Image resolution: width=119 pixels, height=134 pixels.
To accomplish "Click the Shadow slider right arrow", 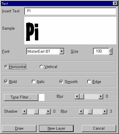I will click(48, 112).
